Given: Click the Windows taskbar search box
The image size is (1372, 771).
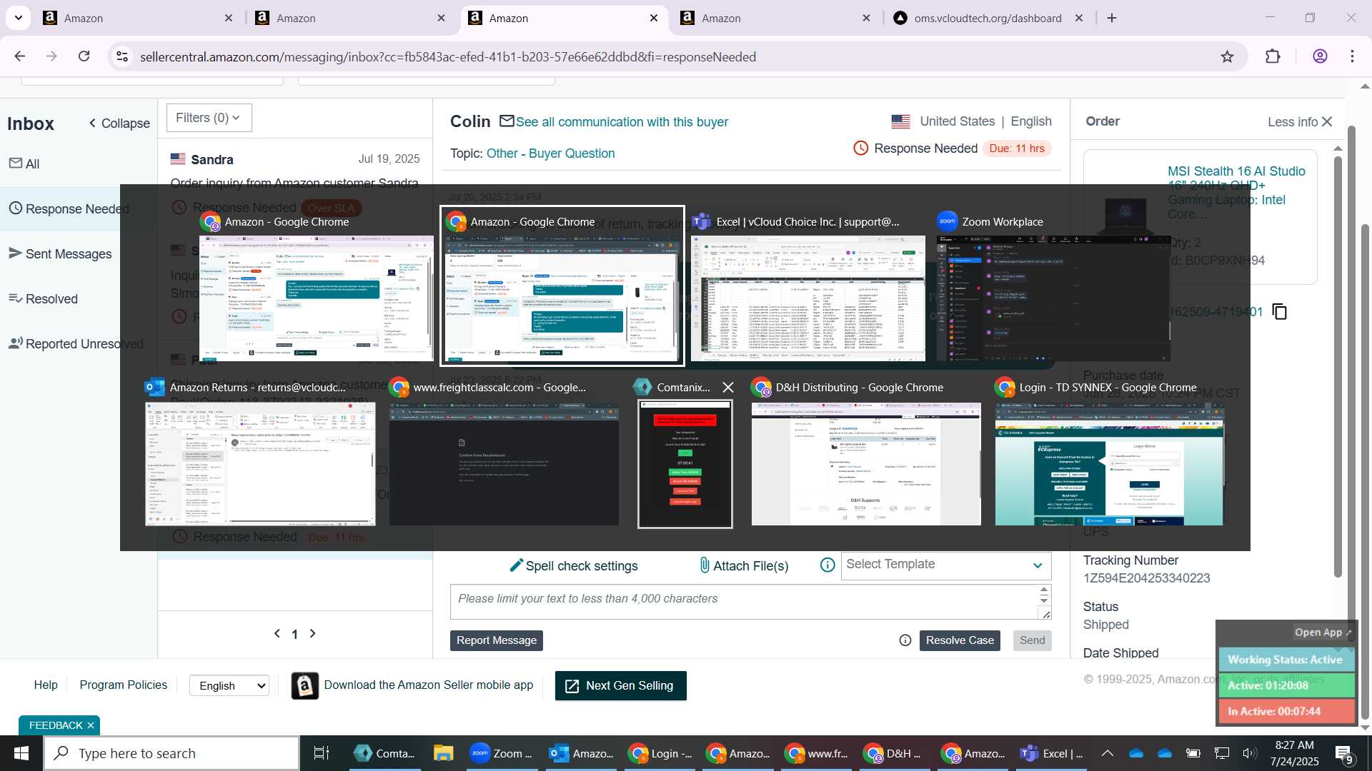Looking at the screenshot, I should [x=171, y=753].
